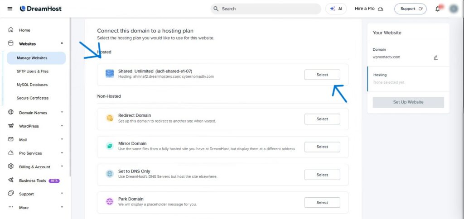This screenshot has height=219, width=464.
Task: Click 'Connect this domain to a hosting plan' heading
Action: click(145, 31)
